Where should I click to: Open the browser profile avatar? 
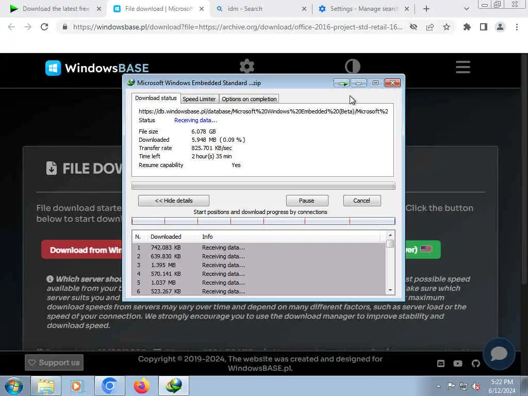(x=500, y=27)
